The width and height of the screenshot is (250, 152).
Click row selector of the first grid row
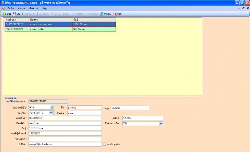(x=4, y=24)
